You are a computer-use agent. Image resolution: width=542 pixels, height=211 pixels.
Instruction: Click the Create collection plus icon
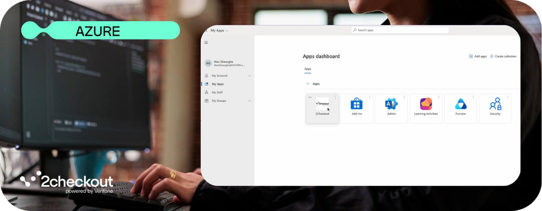(x=491, y=56)
